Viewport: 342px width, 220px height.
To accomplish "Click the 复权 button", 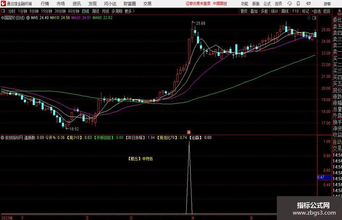I will pos(244,11).
